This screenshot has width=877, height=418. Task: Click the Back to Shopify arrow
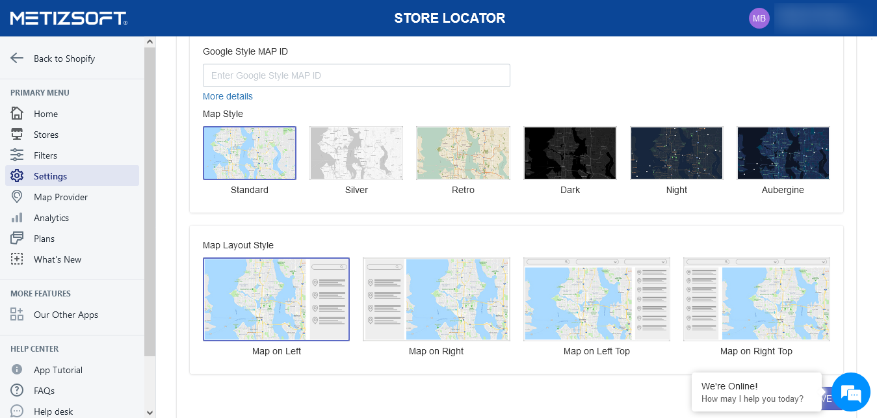click(x=17, y=59)
